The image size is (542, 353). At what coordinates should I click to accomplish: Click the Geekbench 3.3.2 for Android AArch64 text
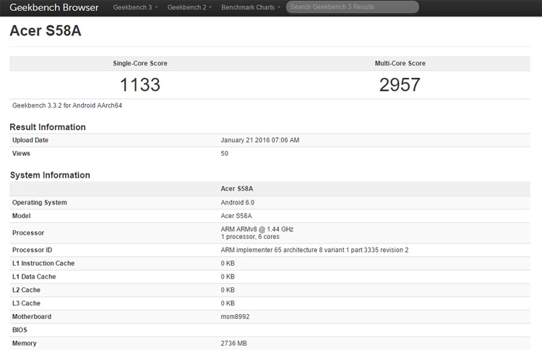click(67, 105)
